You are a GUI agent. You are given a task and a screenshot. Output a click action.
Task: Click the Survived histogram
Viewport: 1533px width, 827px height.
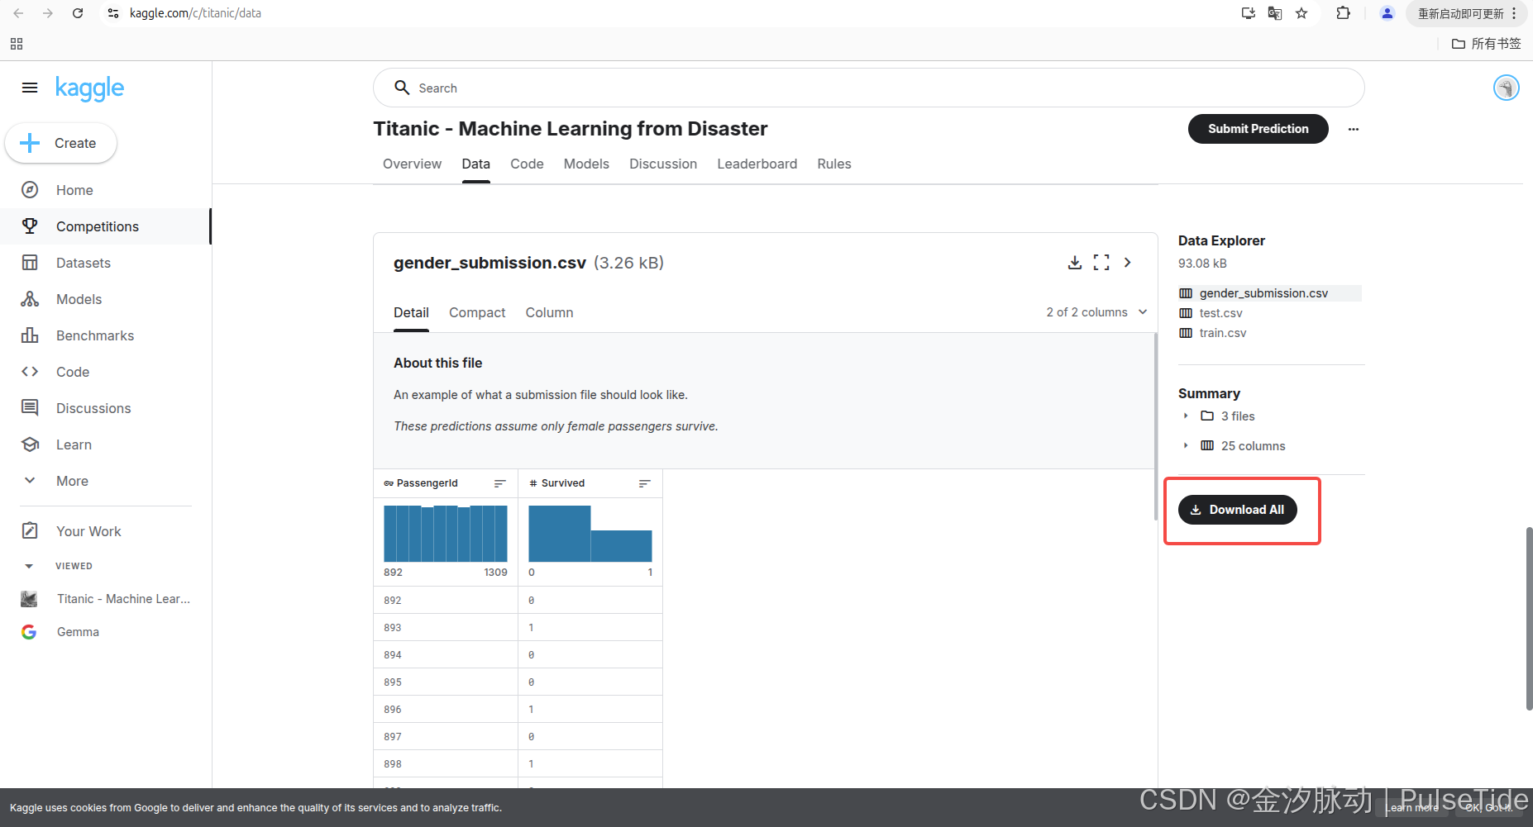(x=590, y=534)
